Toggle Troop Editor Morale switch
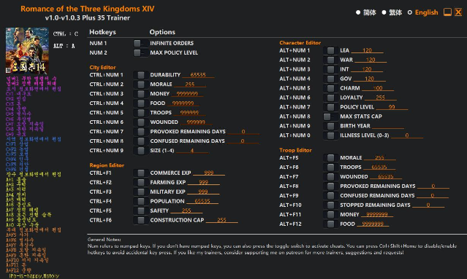 tap(330, 158)
